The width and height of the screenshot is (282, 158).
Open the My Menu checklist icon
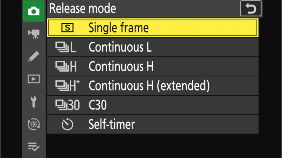pos(34,147)
